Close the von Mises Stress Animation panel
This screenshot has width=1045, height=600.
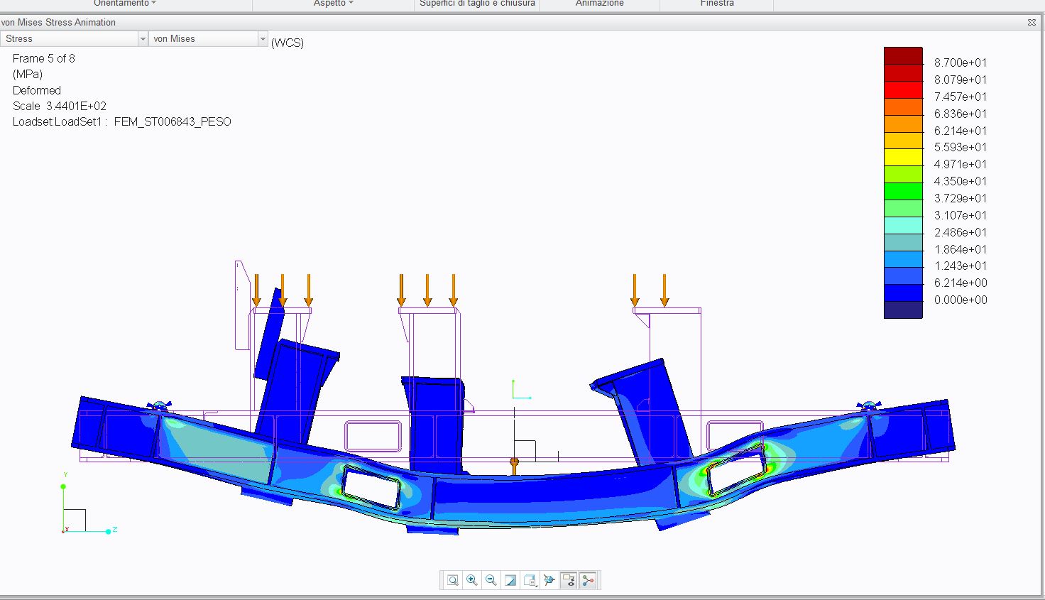coord(1032,23)
